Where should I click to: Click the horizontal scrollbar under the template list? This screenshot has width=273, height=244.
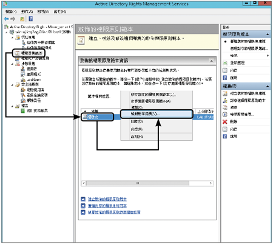click(147, 183)
